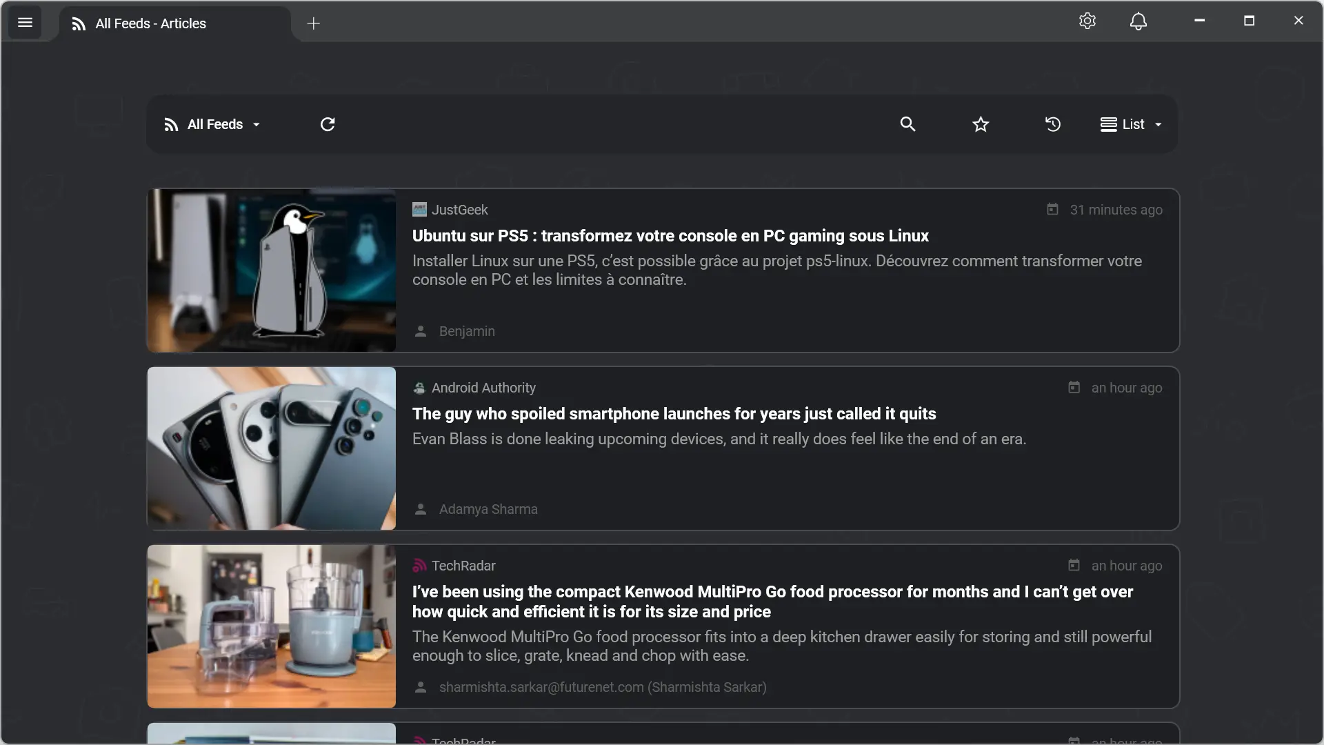
Task: Click the person icon next to Adamya Sharma
Action: click(421, 509)
